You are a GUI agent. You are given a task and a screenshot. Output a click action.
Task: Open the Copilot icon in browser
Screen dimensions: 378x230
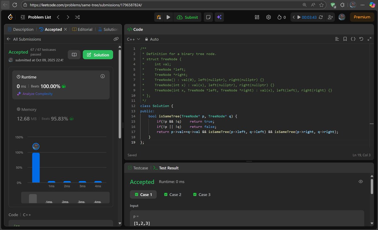point(372,5)
